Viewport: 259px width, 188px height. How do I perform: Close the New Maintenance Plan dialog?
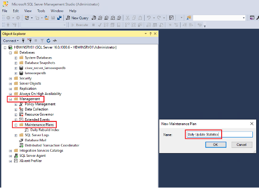click(252, 124)
